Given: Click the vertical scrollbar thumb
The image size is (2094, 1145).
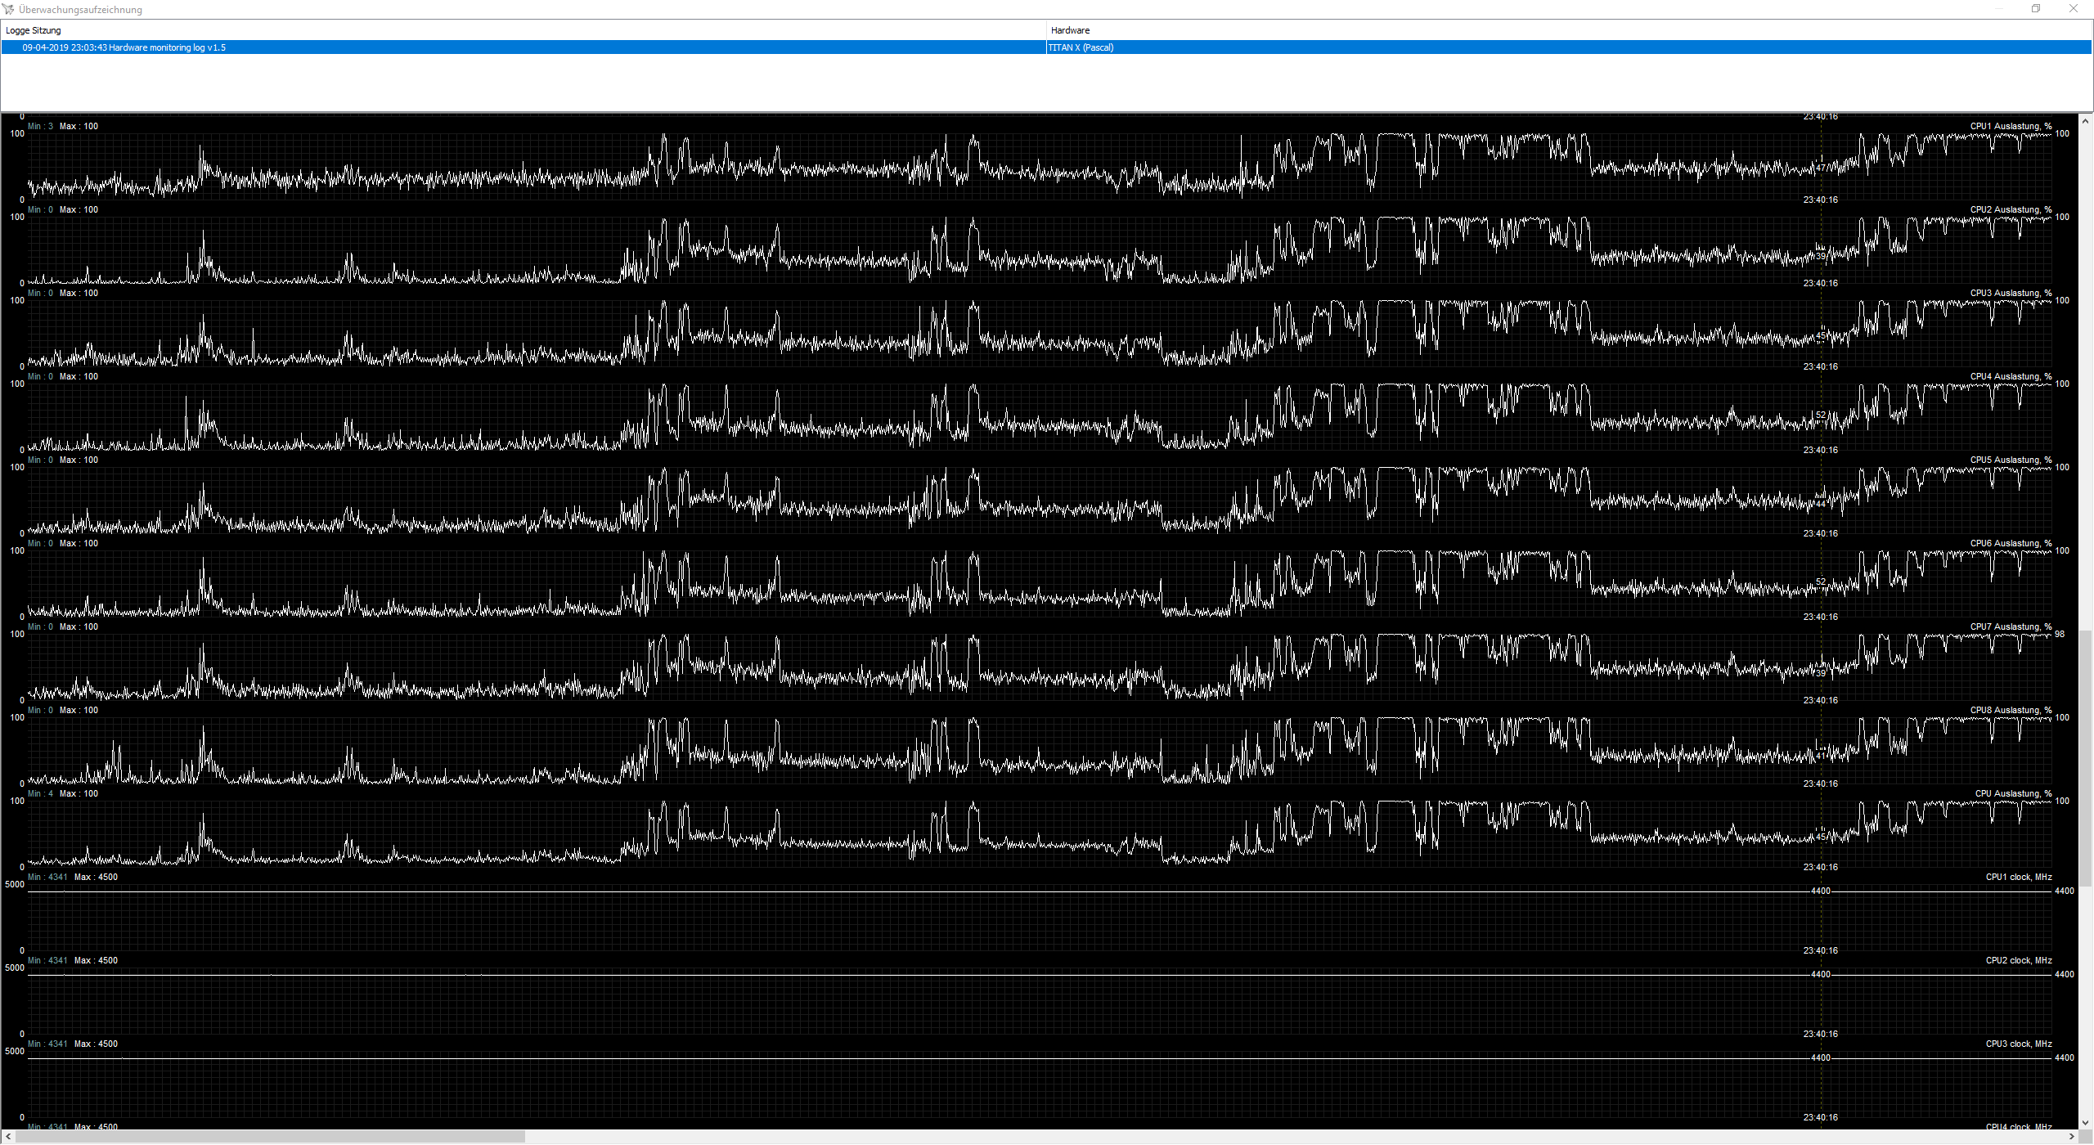Looking at the screenshot, I should (2085, 757).
